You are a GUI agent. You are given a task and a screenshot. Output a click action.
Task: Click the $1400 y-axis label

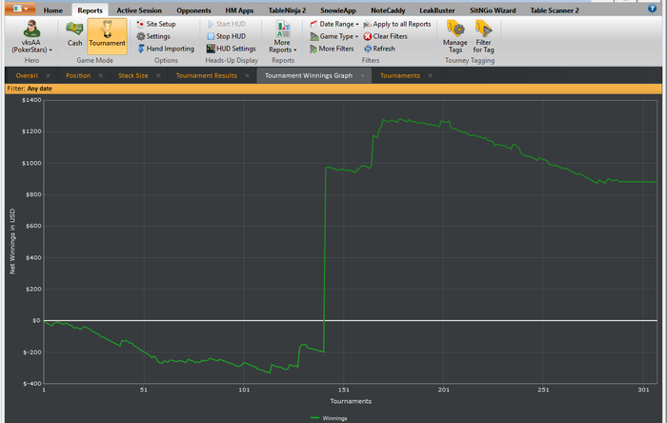31,100
